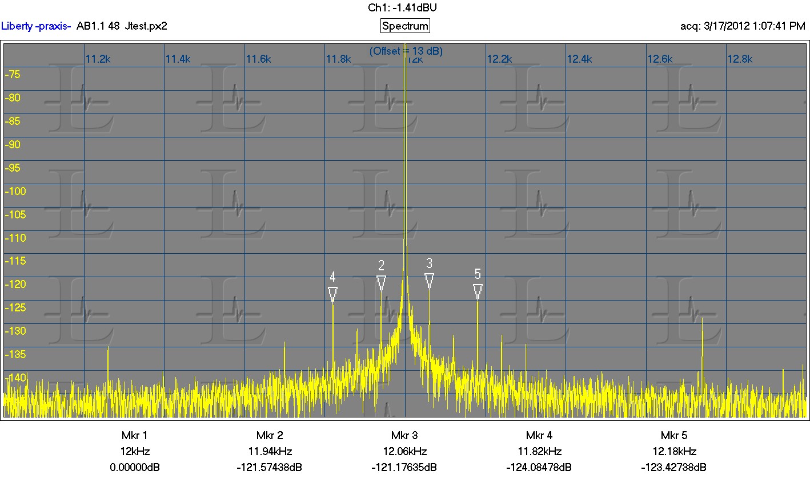Image resolution: width=810 pixels, height=503 pixels.
Task: Click the 0.00000dB marker level
Action: point(135,468)
